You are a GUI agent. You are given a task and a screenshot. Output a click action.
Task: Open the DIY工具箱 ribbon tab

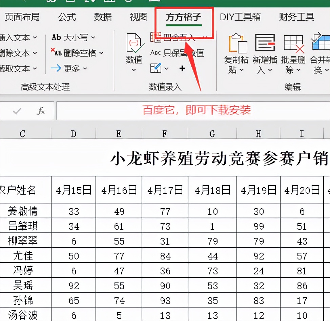[x=241, y=17]
